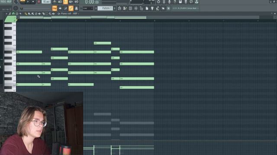Open the Pattern 1 selector

(105, 8)
